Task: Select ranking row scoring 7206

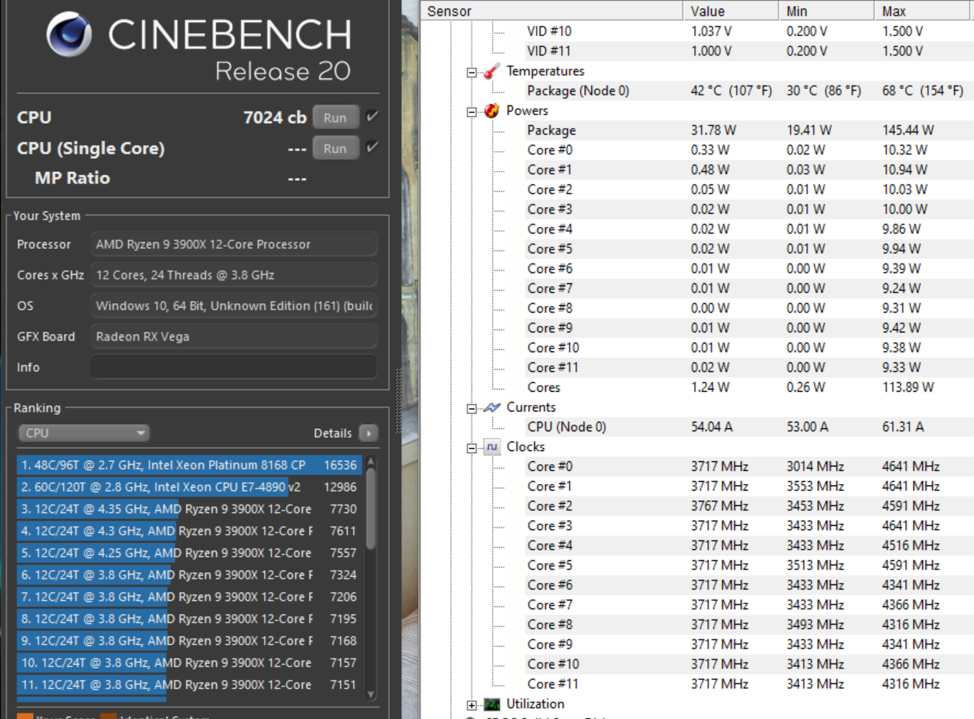Action: pos(189,597)
